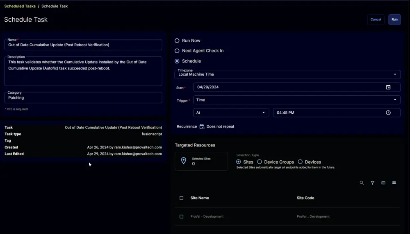Sort by the Site Name column header
Viewport: 410px width, 234px height.
coord(200,198)
